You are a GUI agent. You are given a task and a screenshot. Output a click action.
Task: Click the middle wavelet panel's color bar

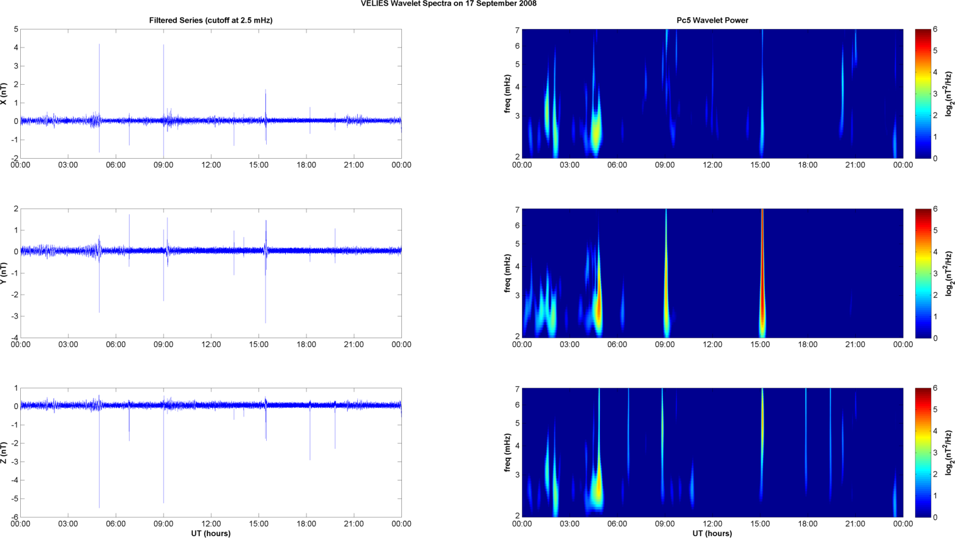(923, 273)
